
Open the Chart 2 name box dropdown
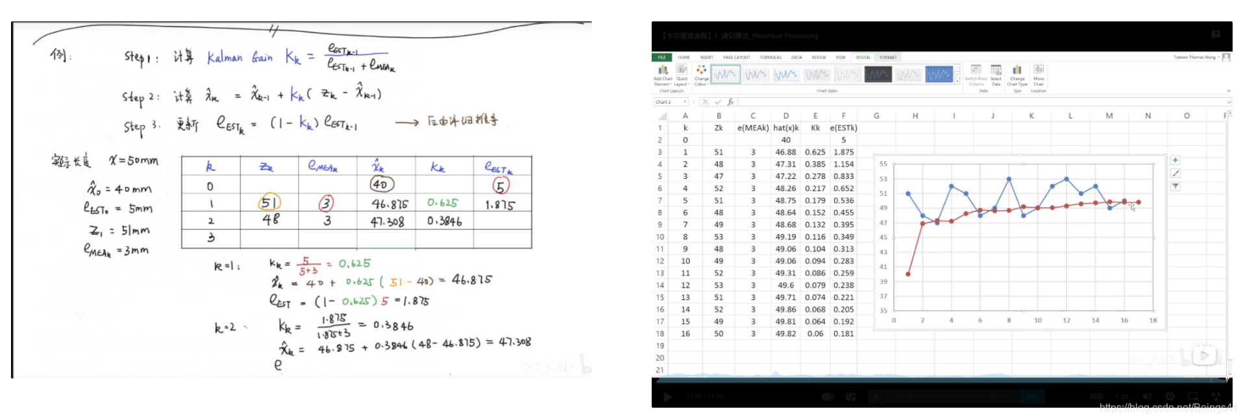[685, 102]
